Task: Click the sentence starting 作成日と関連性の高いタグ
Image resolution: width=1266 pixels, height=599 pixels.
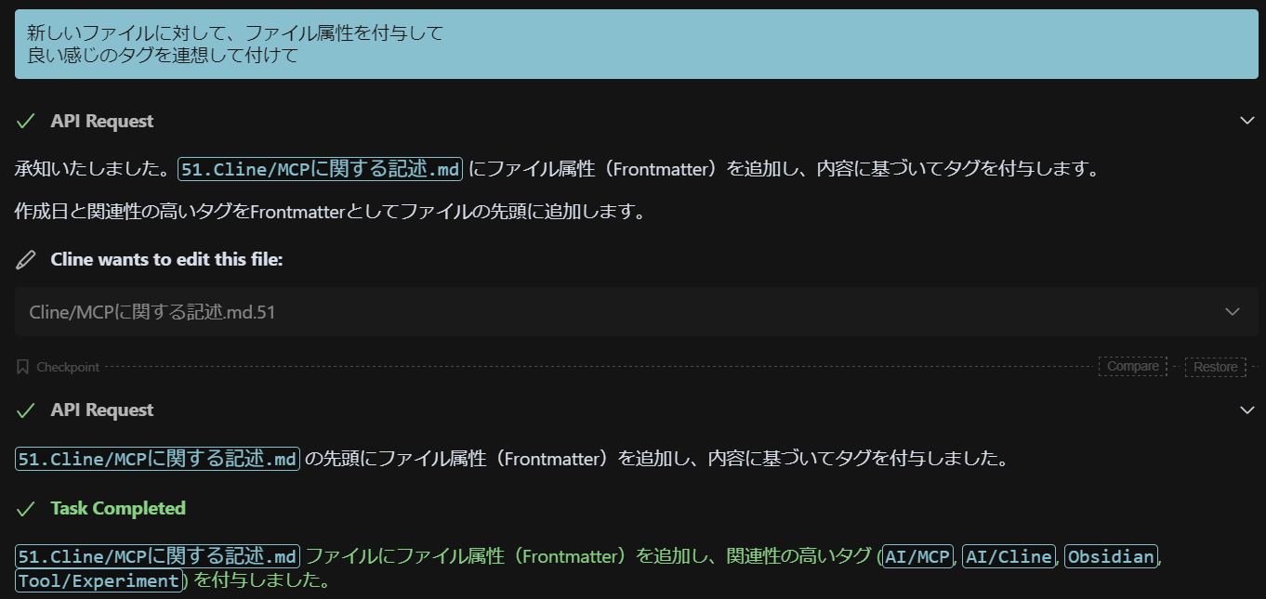Action: [x=330, y=212]
